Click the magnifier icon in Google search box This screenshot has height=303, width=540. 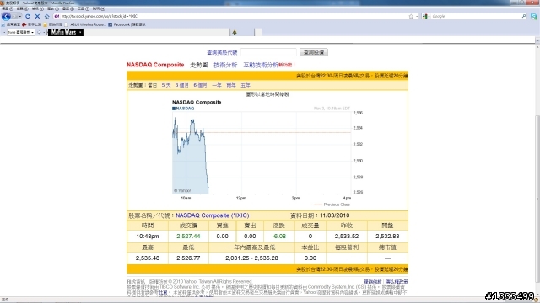click(x=524, y=16)
